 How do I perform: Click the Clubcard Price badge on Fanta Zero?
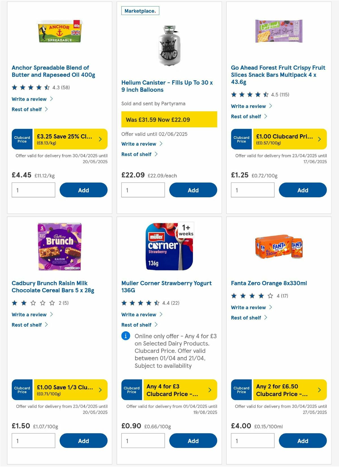click(x=241, y=390)
